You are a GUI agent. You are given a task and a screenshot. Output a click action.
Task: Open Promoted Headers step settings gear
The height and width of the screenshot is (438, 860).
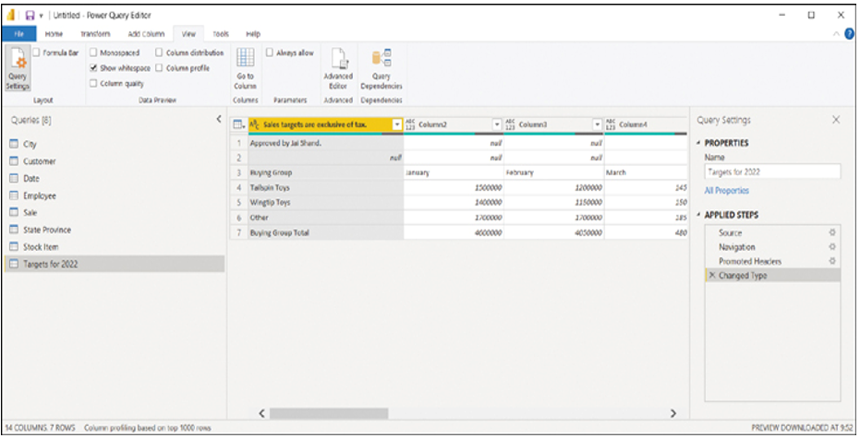coord(832,261)
